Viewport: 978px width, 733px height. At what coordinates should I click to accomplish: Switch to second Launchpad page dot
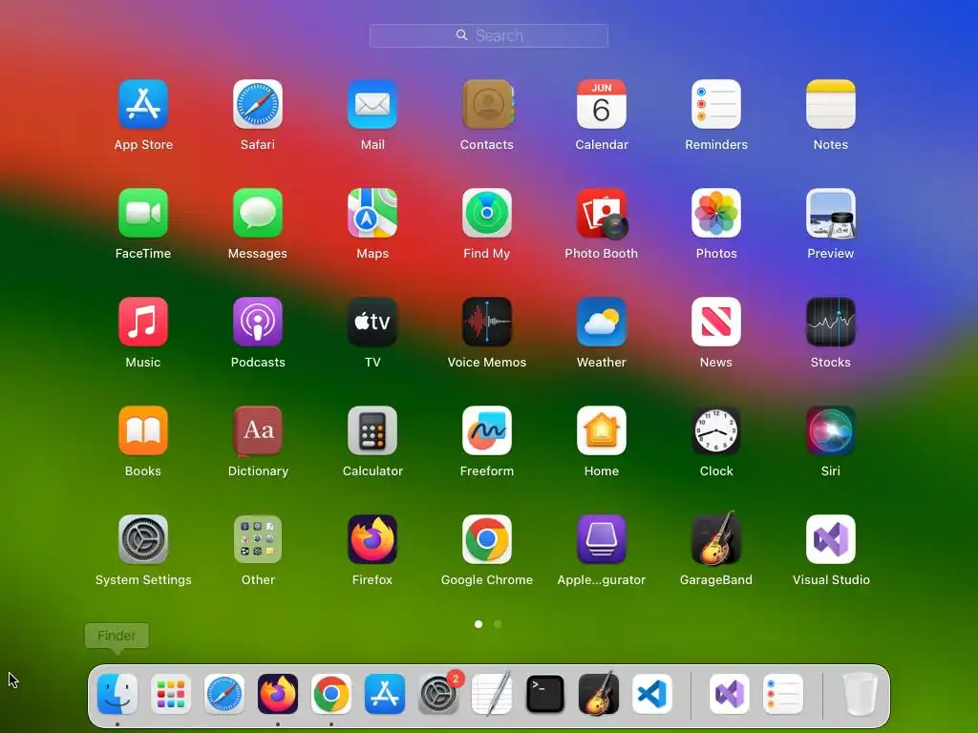498,624
